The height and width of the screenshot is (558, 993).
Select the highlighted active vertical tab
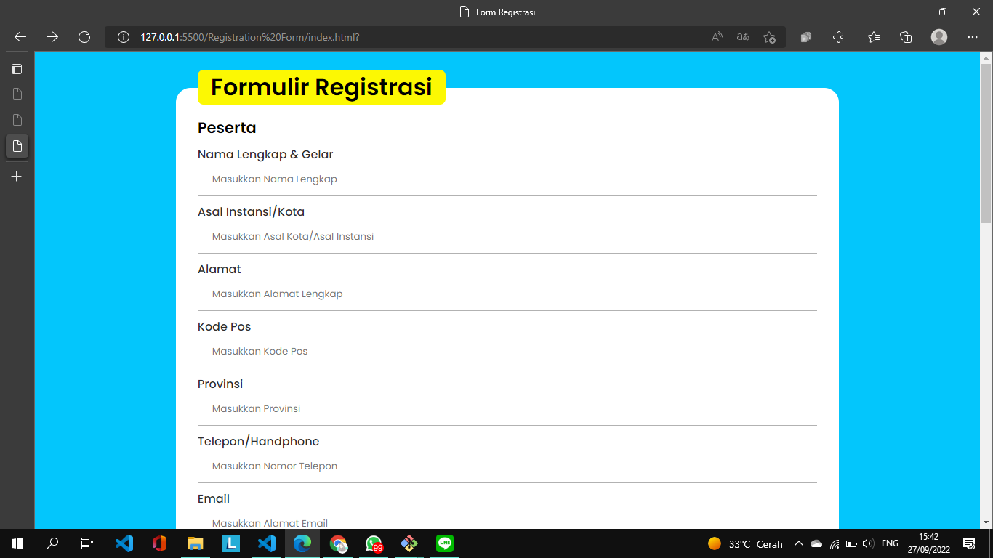point(17,145)
